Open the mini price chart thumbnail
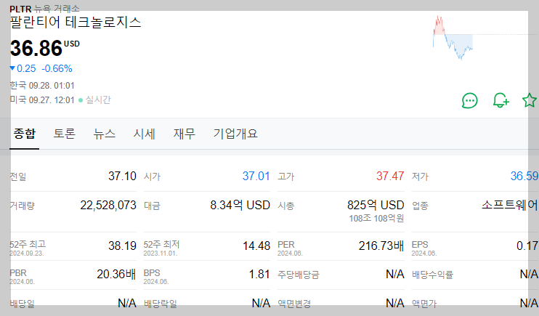Viewport: 539px width, 316px height. coord(453,37)
